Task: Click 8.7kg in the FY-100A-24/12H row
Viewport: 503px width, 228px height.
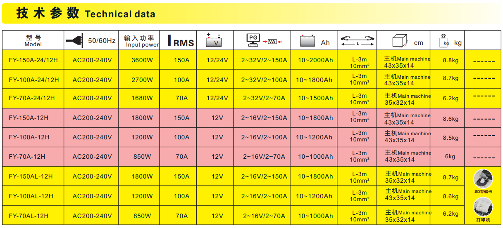Action: tap(451, 78)
